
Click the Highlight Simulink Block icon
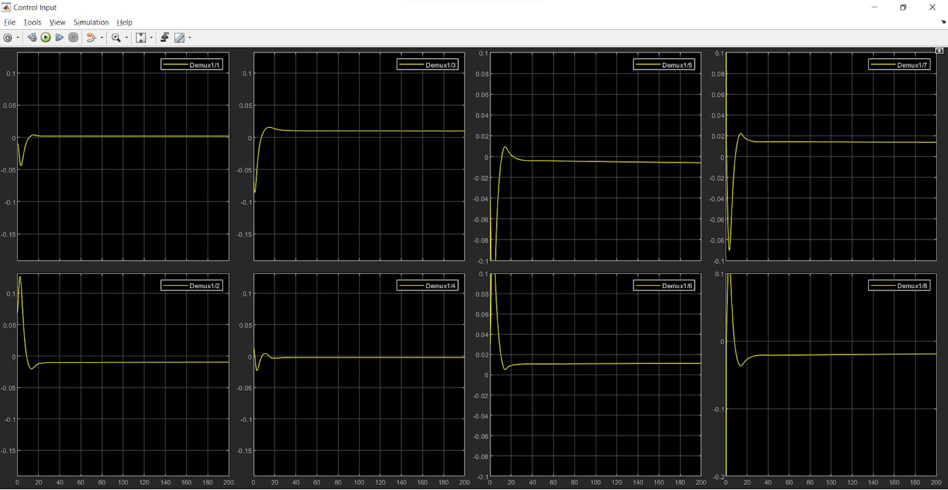tap(91, 38)
